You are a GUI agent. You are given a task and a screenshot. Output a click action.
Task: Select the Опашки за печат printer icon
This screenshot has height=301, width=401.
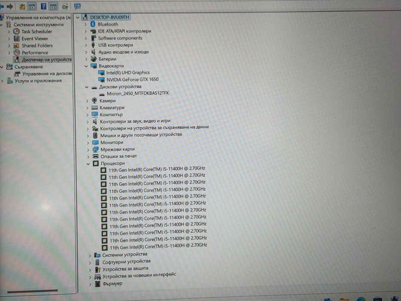point(96,156)
